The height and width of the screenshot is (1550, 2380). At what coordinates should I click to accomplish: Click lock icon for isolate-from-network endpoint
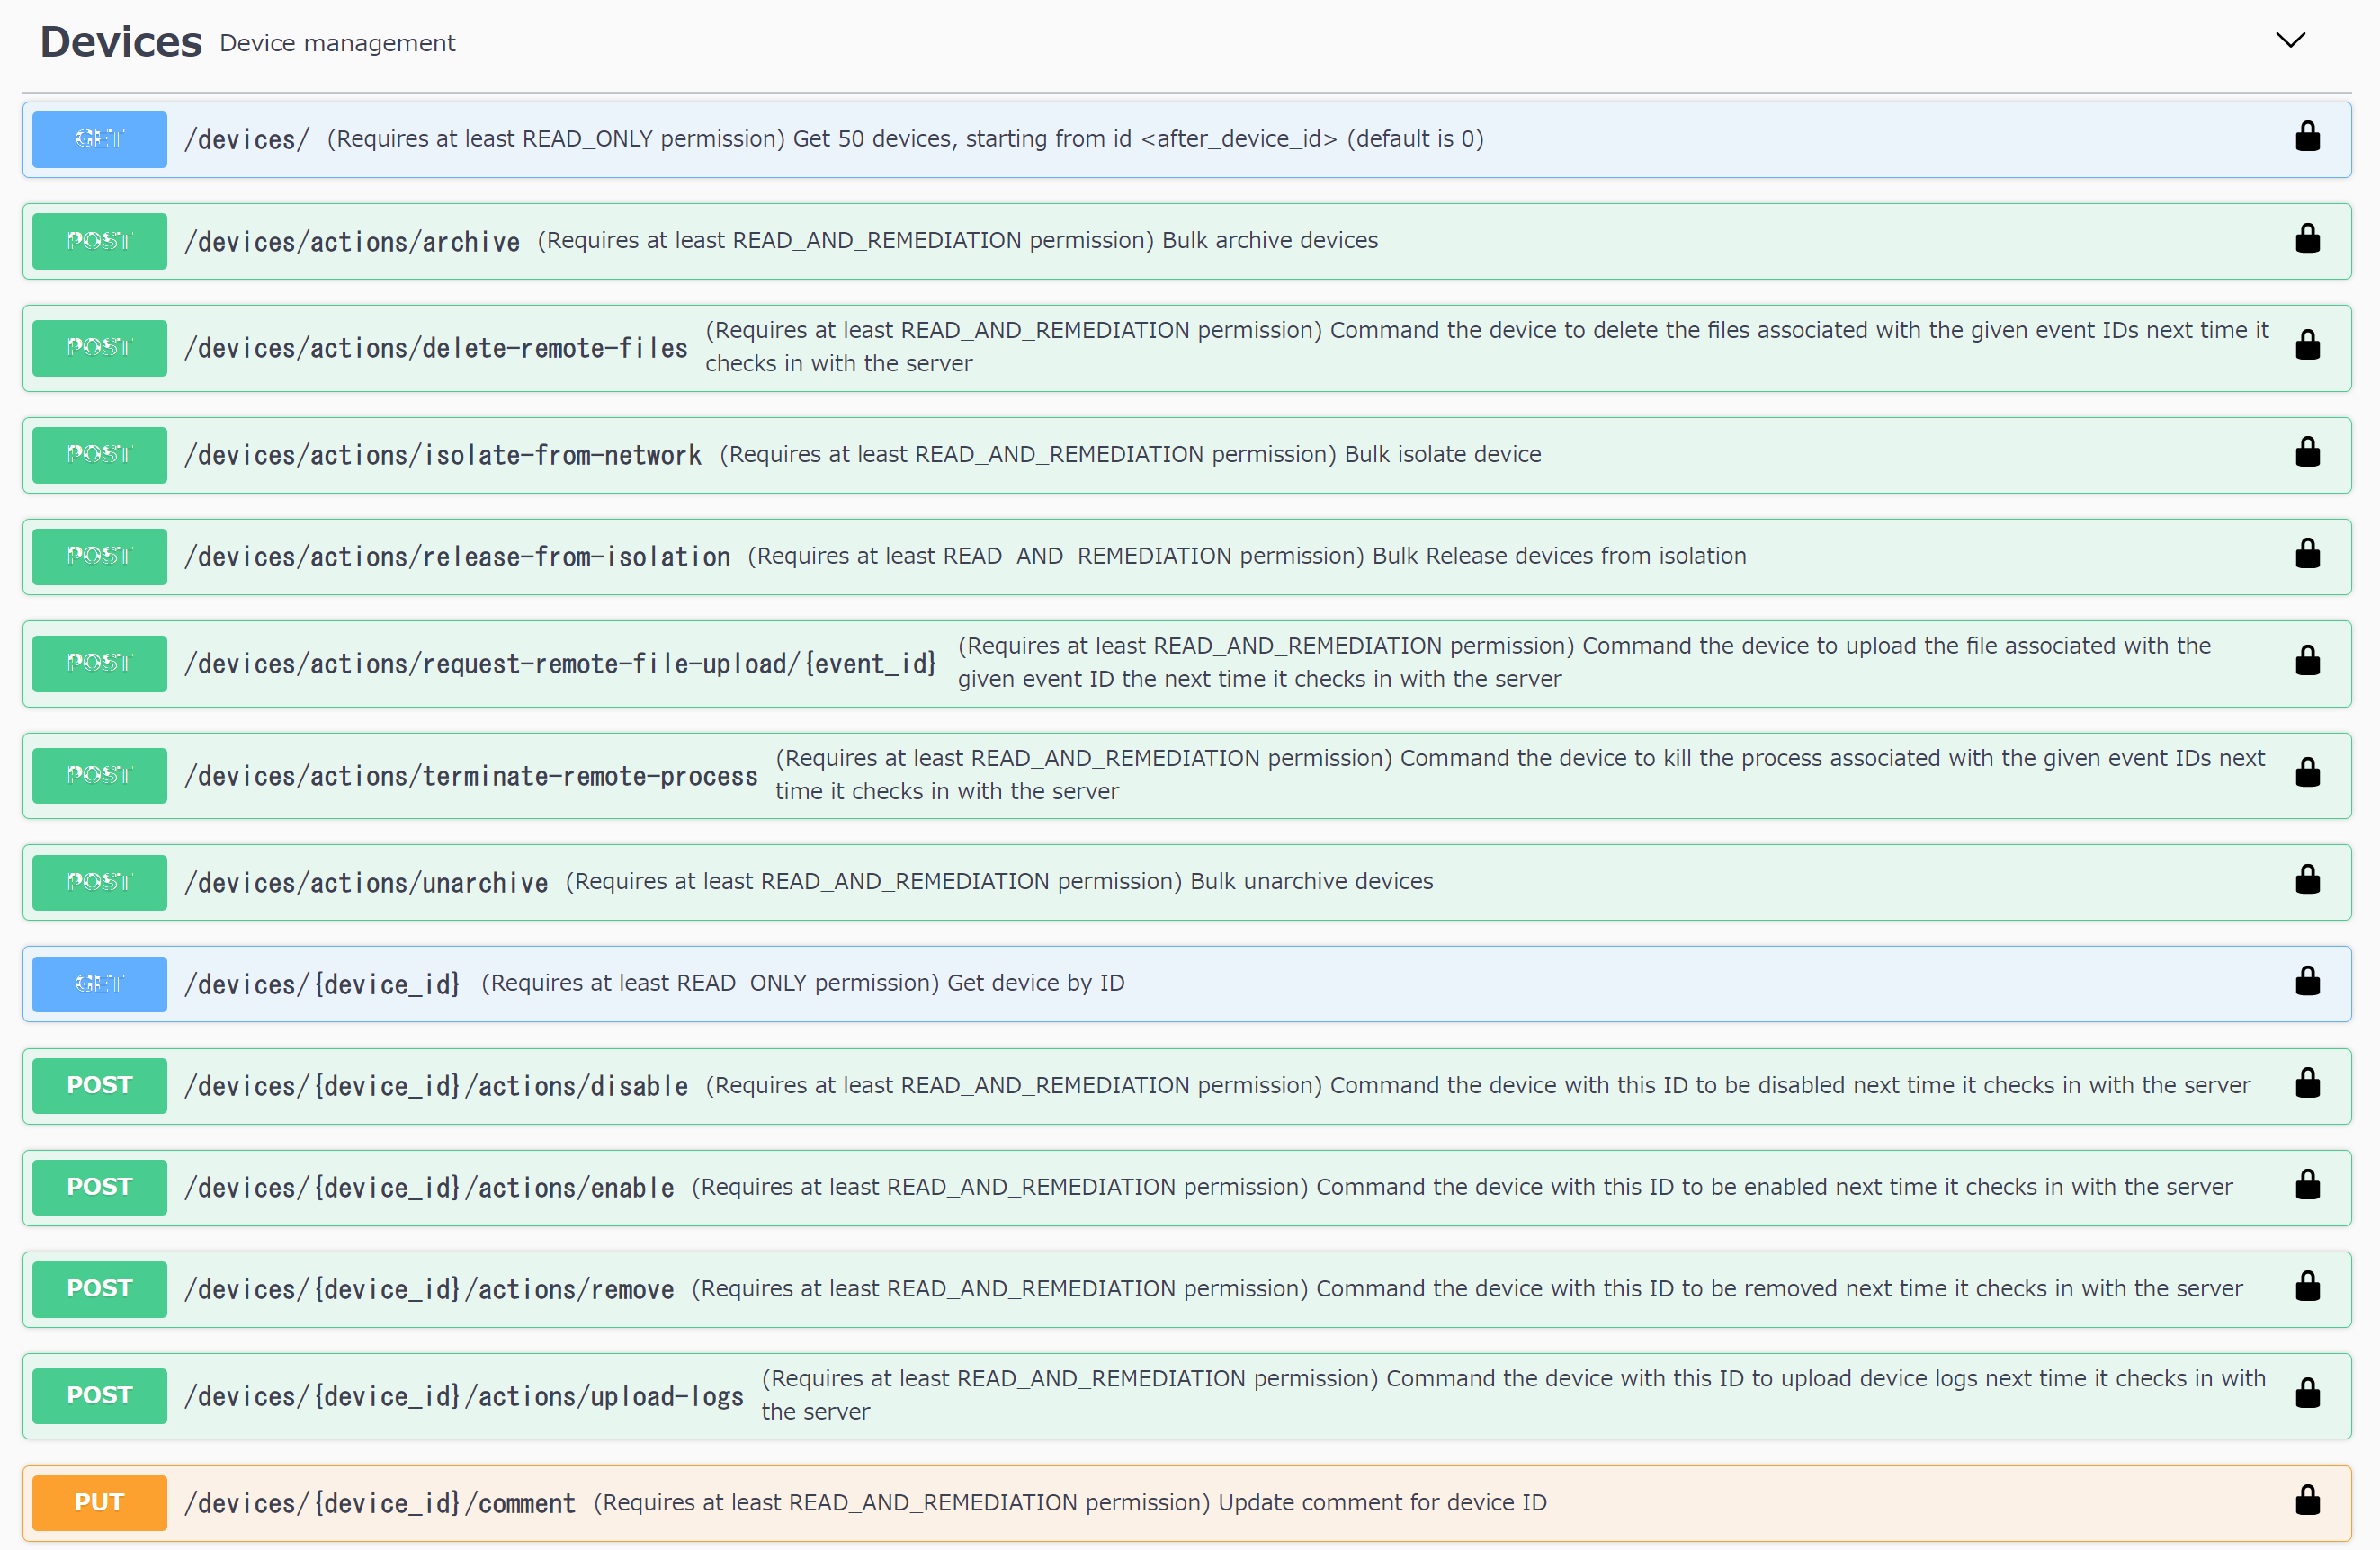[x=2307, y=454]
